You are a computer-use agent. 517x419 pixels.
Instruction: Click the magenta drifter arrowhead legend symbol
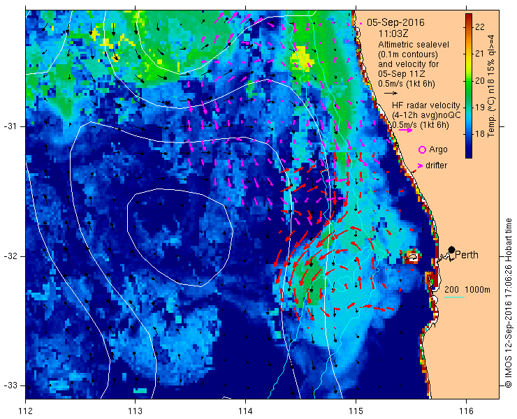pos(420,166)
